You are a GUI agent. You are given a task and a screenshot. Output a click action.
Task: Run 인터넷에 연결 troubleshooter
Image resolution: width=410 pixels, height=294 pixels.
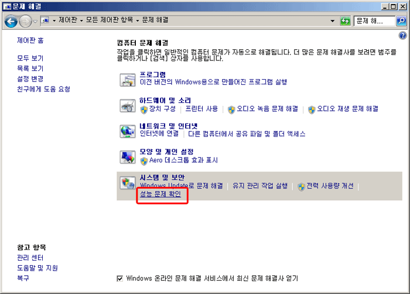click(x=159, y=134)
